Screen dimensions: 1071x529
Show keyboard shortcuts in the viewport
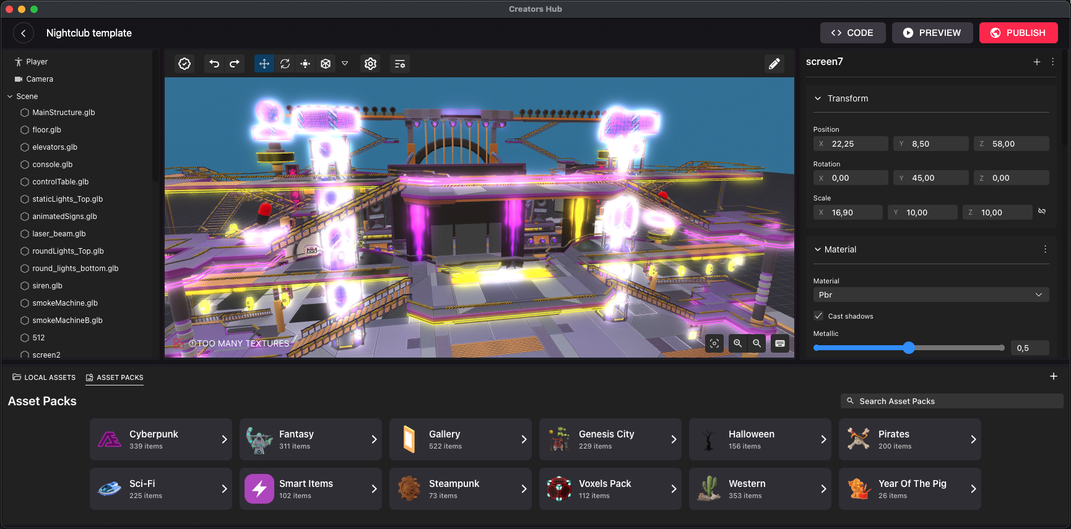780,343
